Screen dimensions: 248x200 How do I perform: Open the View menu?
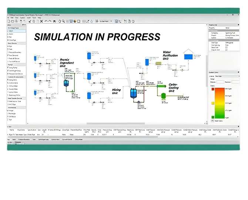tap(17, 17)
